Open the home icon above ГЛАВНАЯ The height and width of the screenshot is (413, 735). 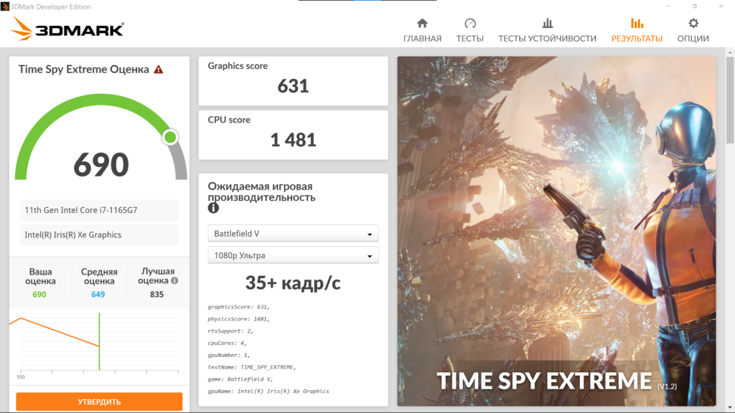422,23
